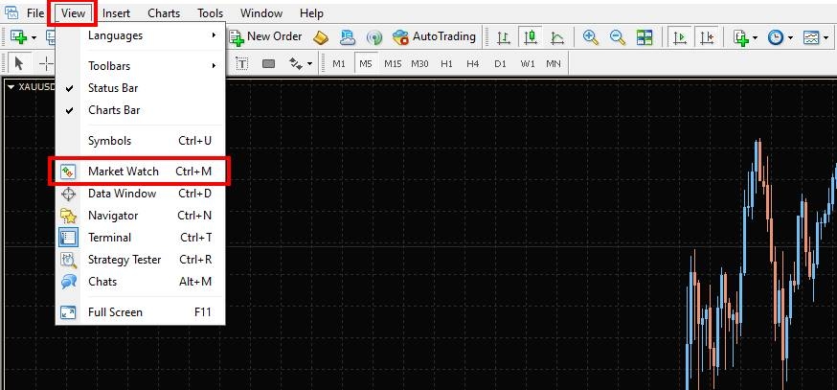Viewport: 837px width, 390px height.
Task: Click the Chart Shift icon
Action: pos(707,37)
